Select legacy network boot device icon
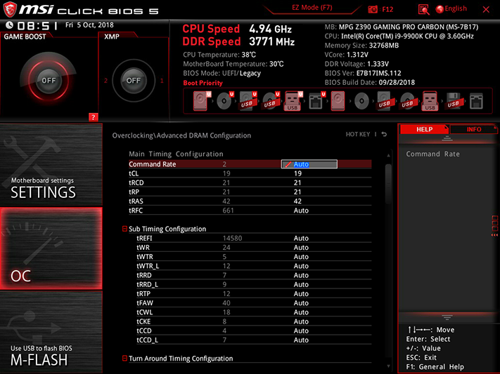The height and width of the screenshot is (374, 500). tap(476, 101)
